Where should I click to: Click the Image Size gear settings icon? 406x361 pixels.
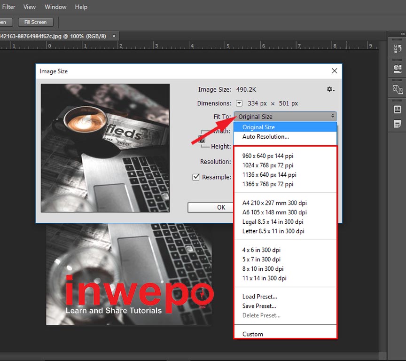pos(330,89)
